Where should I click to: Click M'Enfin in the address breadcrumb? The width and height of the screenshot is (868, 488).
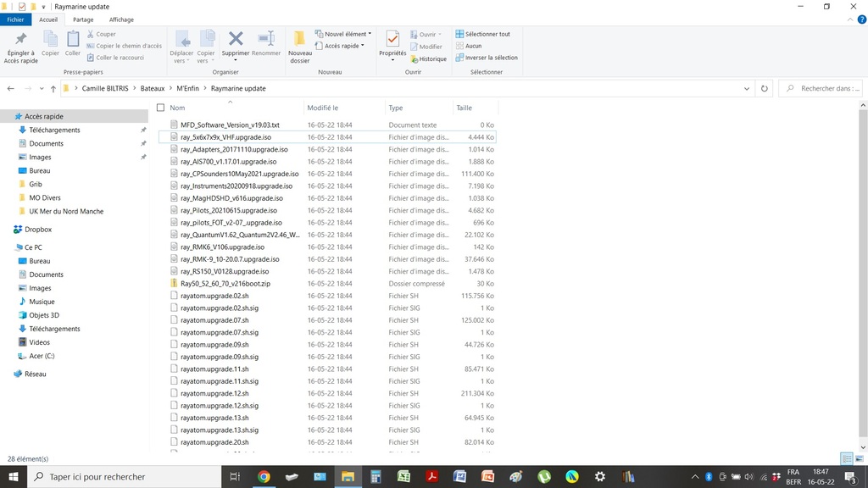[x=187, y=88]
